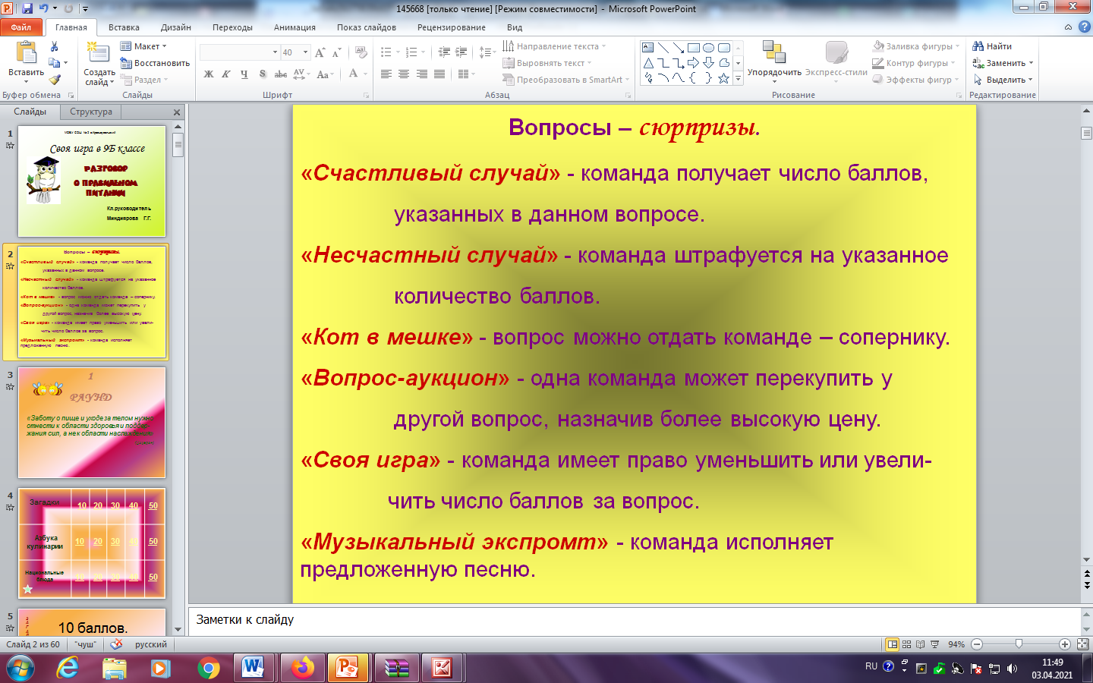Align text left
This screenshot has width=1093, height=683.
coord(386,74)
